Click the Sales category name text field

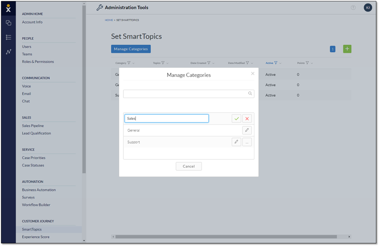(x=167, y=119)
